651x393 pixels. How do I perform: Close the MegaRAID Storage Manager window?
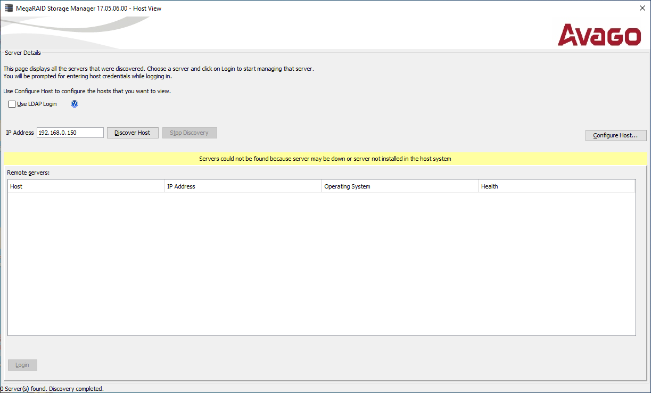pyautogui.click(x=642, y=8)
